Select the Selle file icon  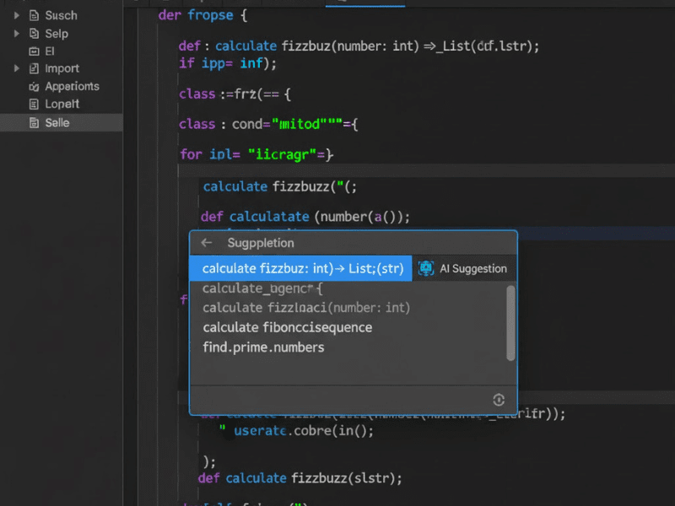pos(33,122)
